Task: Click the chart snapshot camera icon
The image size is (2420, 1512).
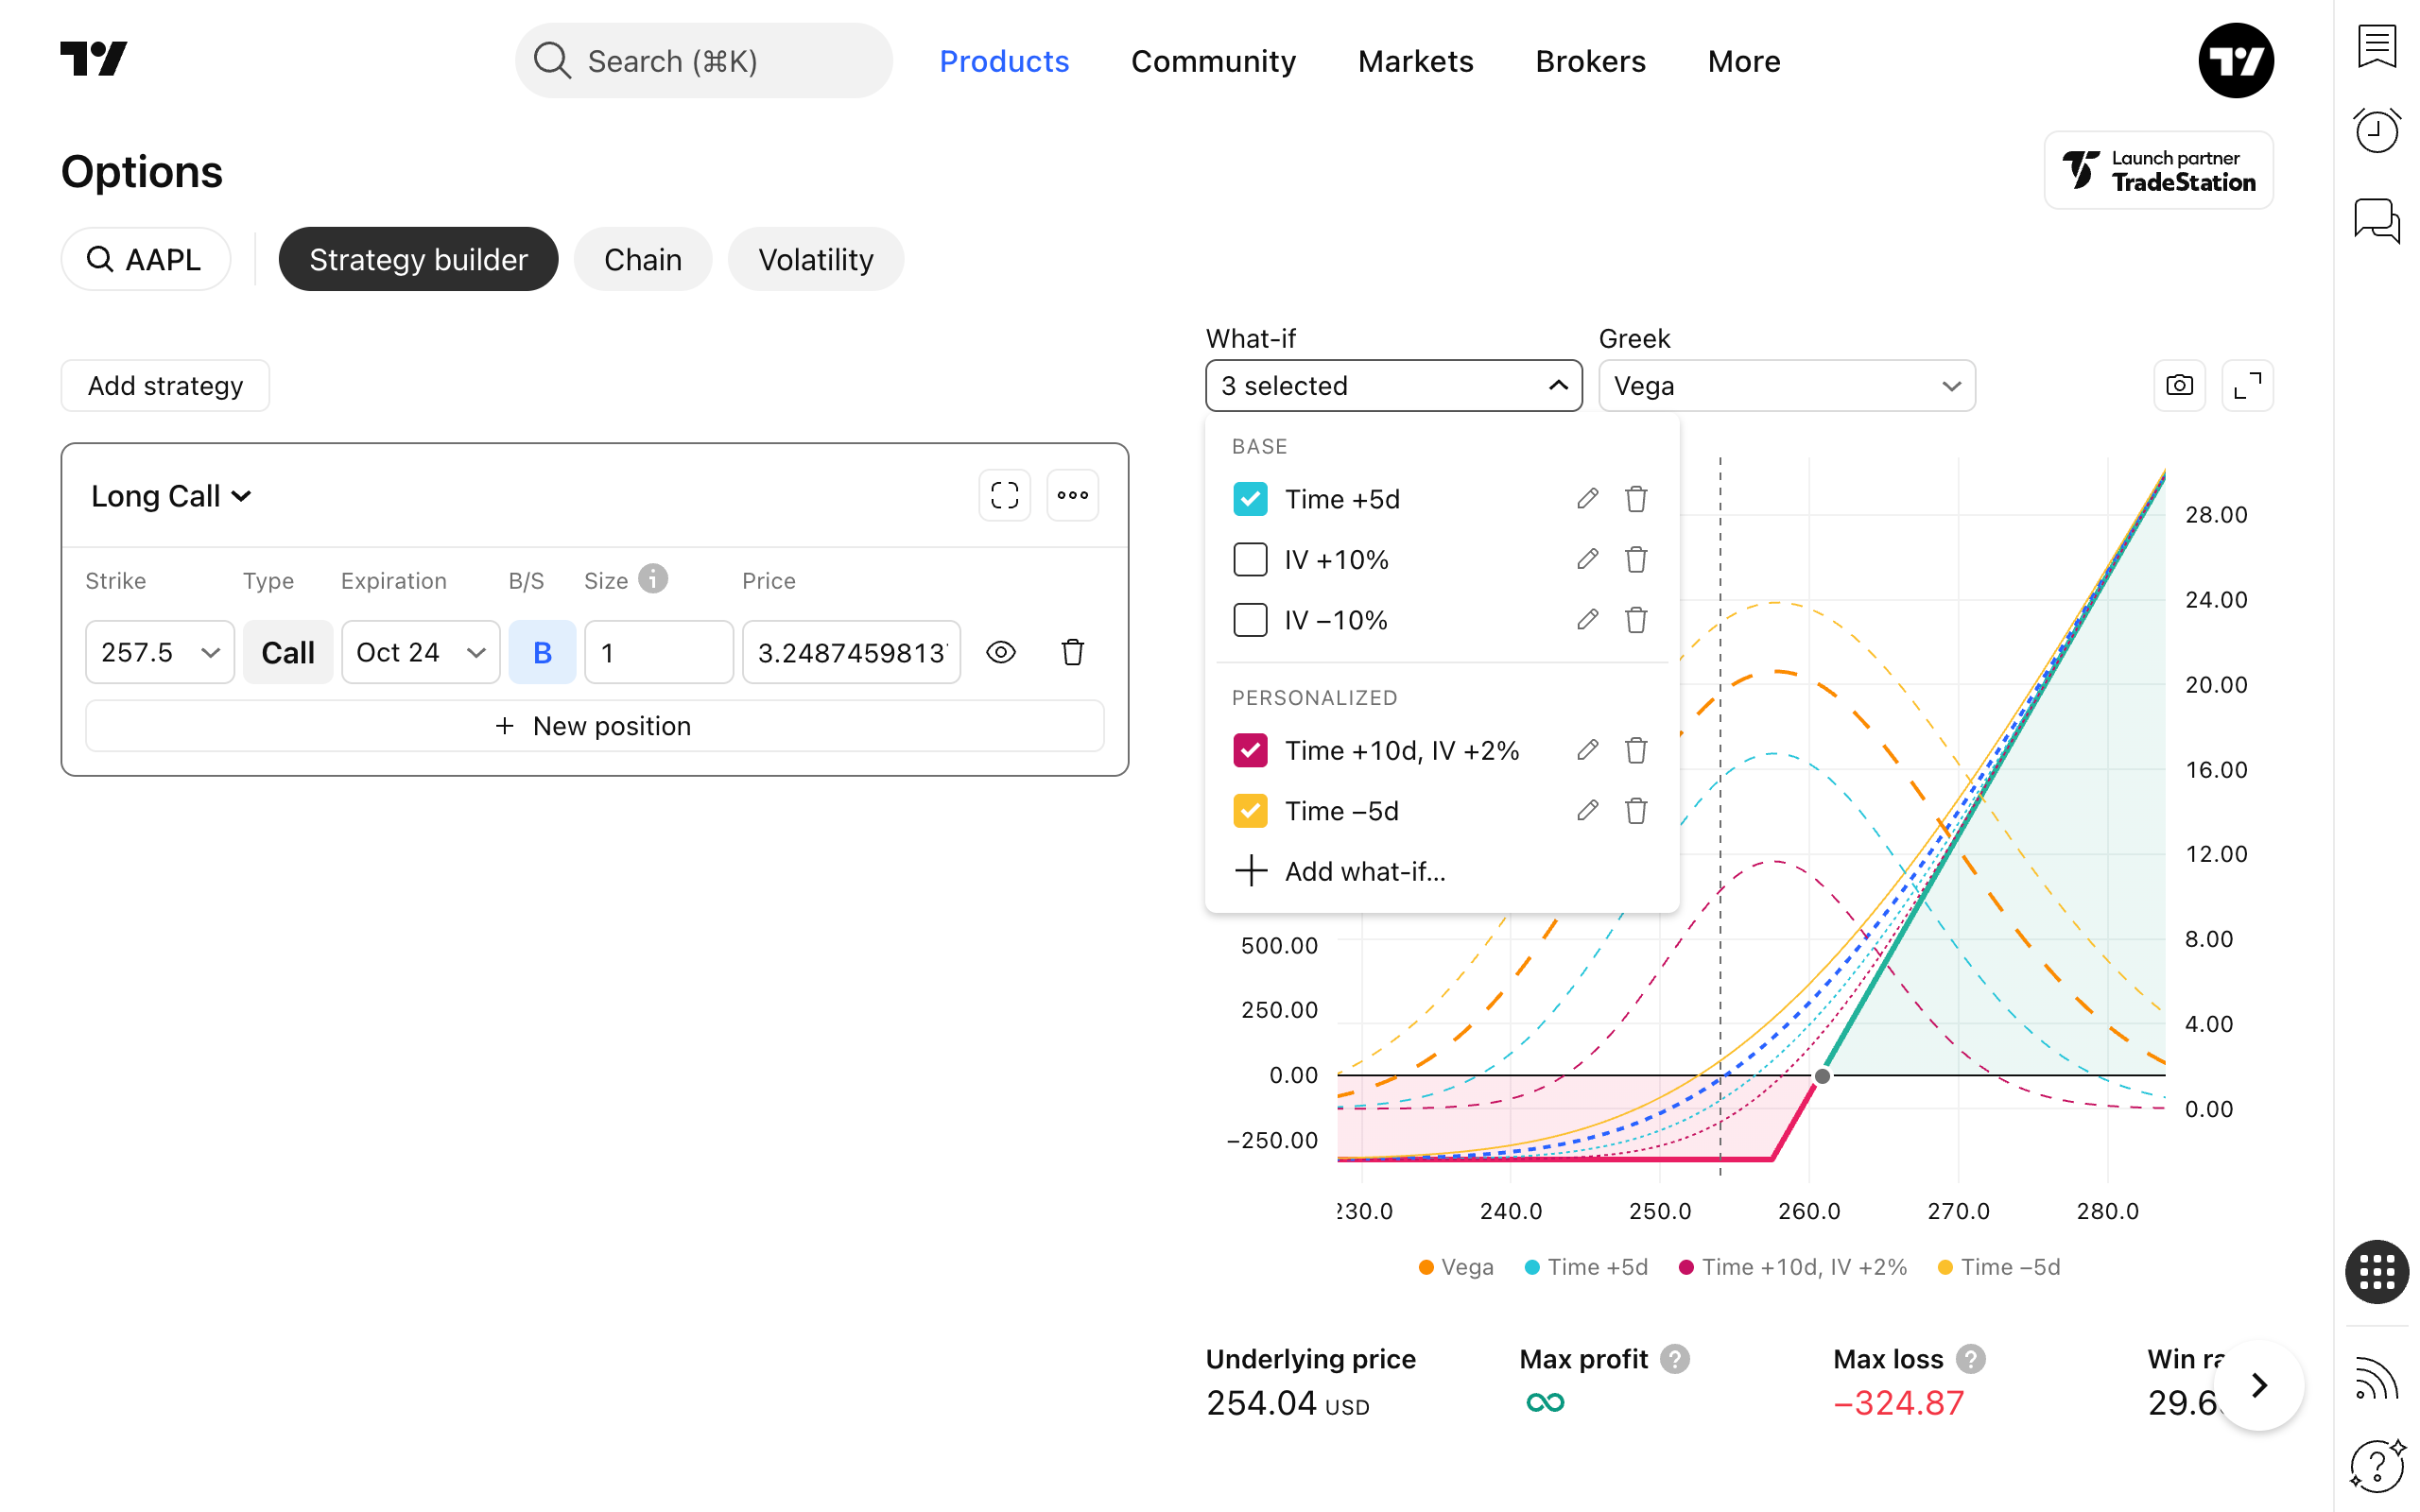Action: click(2179, 385)
